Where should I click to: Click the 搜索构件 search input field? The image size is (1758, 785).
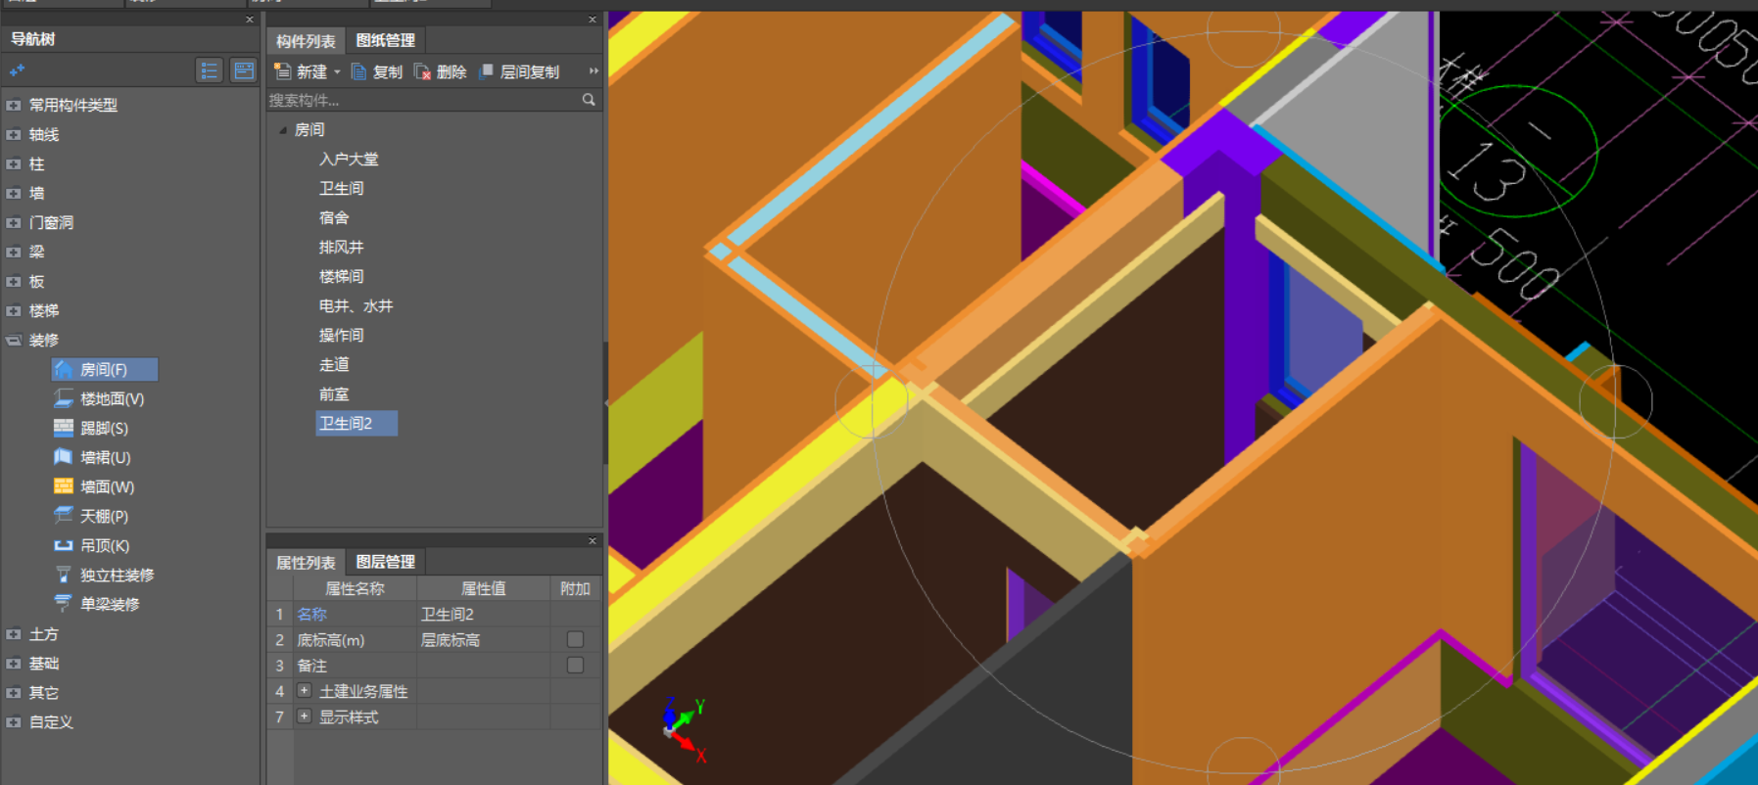[424, 100]
